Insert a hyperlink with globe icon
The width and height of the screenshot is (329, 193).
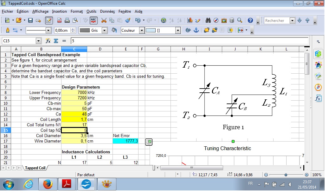click(x=164, y=20)
